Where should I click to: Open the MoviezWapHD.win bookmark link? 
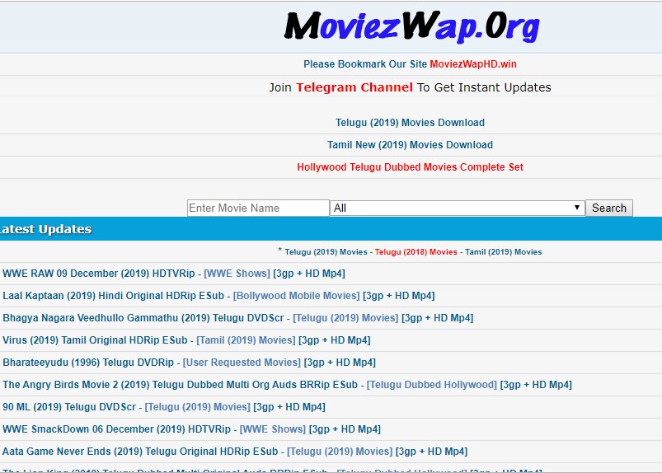click(473, 64)
